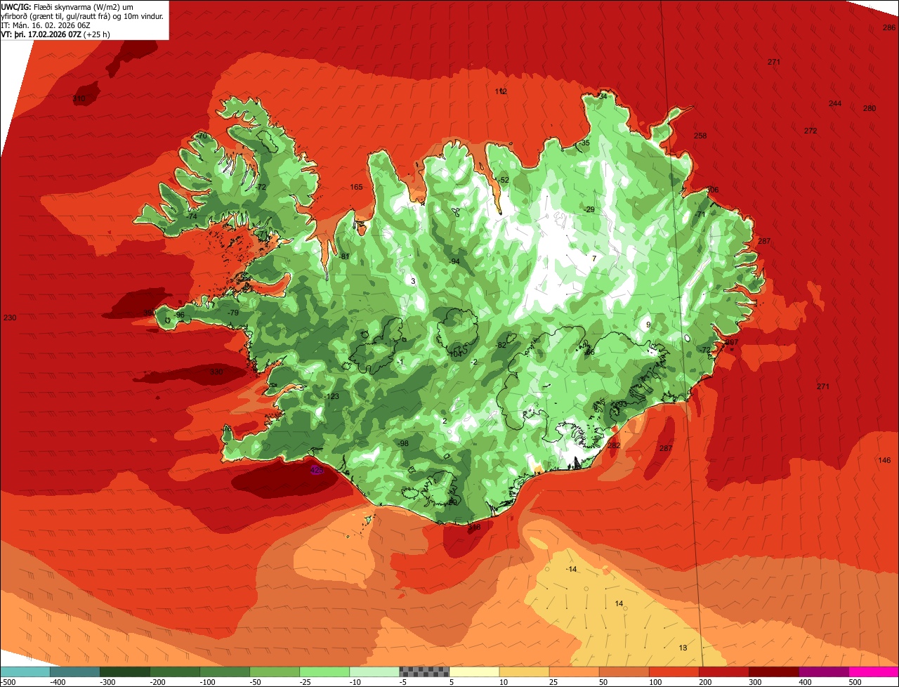Click the value -29 in northeast Iceland
899x687 pixels.
[x=589, y=209]
